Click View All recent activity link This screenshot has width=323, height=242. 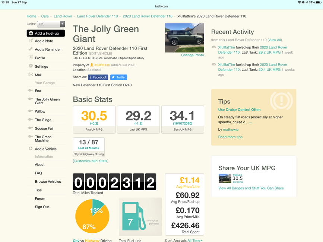pyautogui.click(x=275, y=40)
